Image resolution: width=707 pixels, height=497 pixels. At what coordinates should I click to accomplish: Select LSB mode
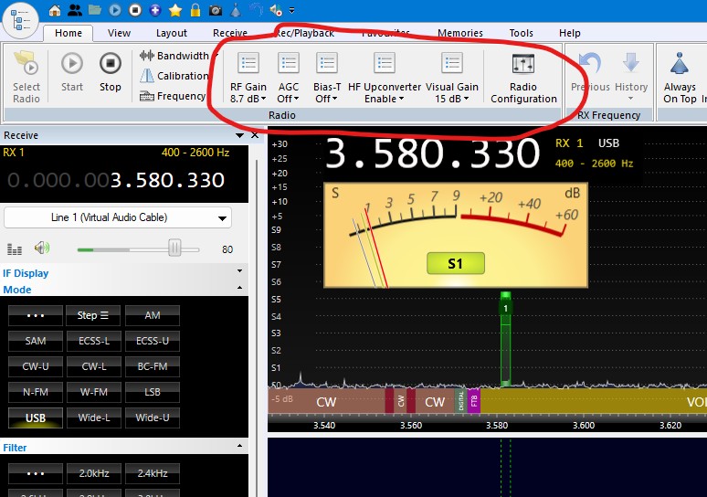153,392
